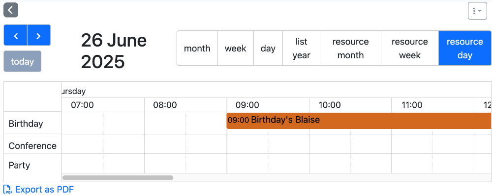Select the day view
492x195 pixels.
268,48
